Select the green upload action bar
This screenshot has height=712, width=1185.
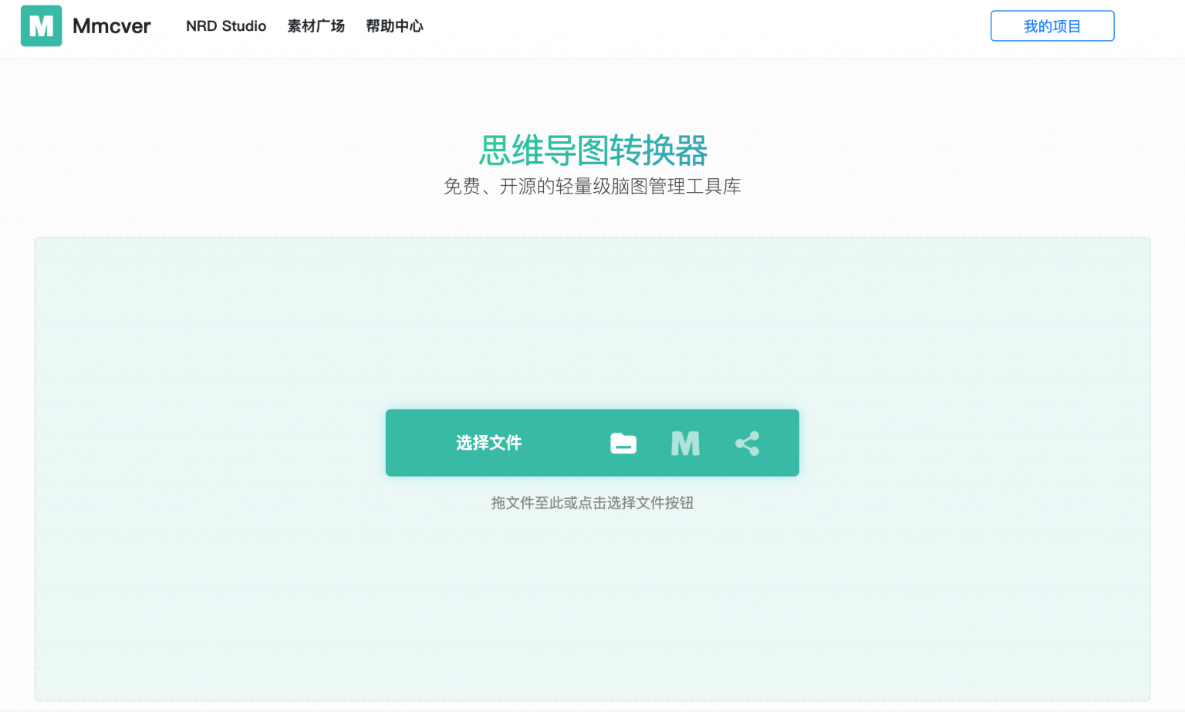tap(489, 443)
